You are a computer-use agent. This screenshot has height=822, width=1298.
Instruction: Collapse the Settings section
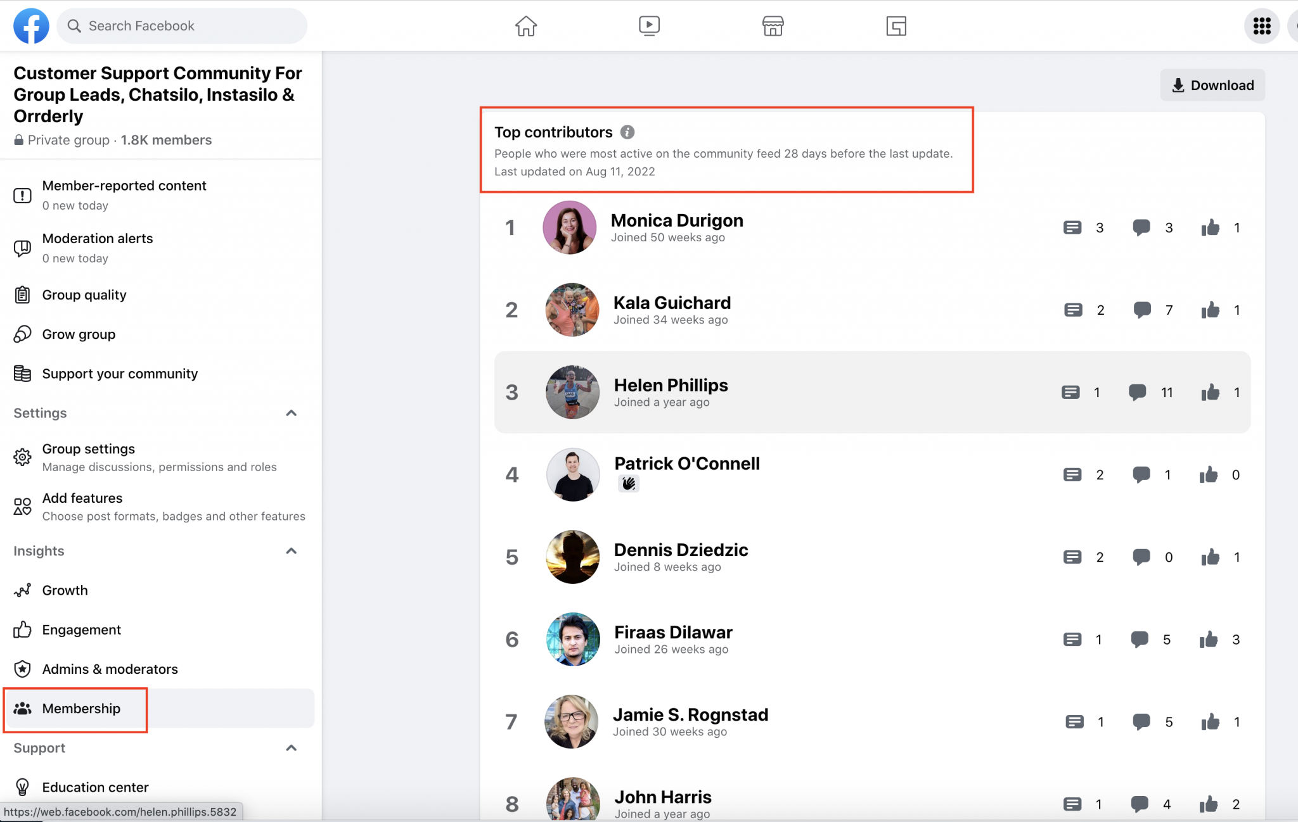[292, 413]
